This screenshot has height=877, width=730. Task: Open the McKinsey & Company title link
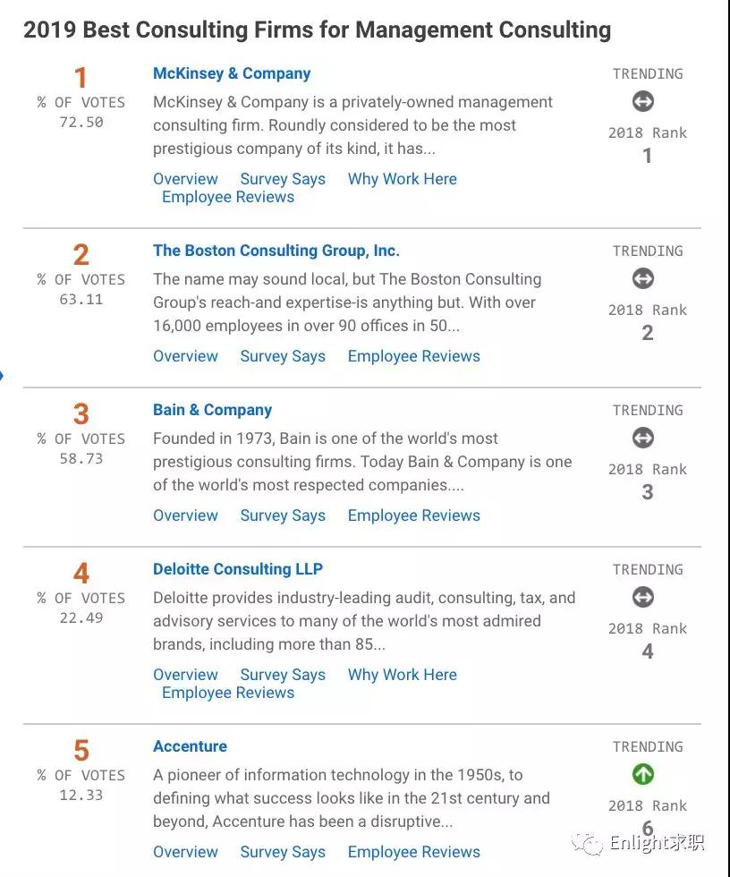pos(232,73)
